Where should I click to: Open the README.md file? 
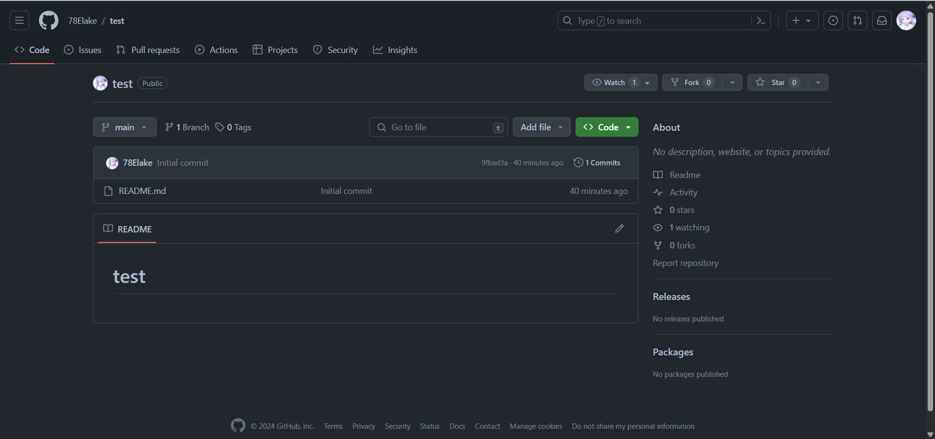tap(142, 191)
